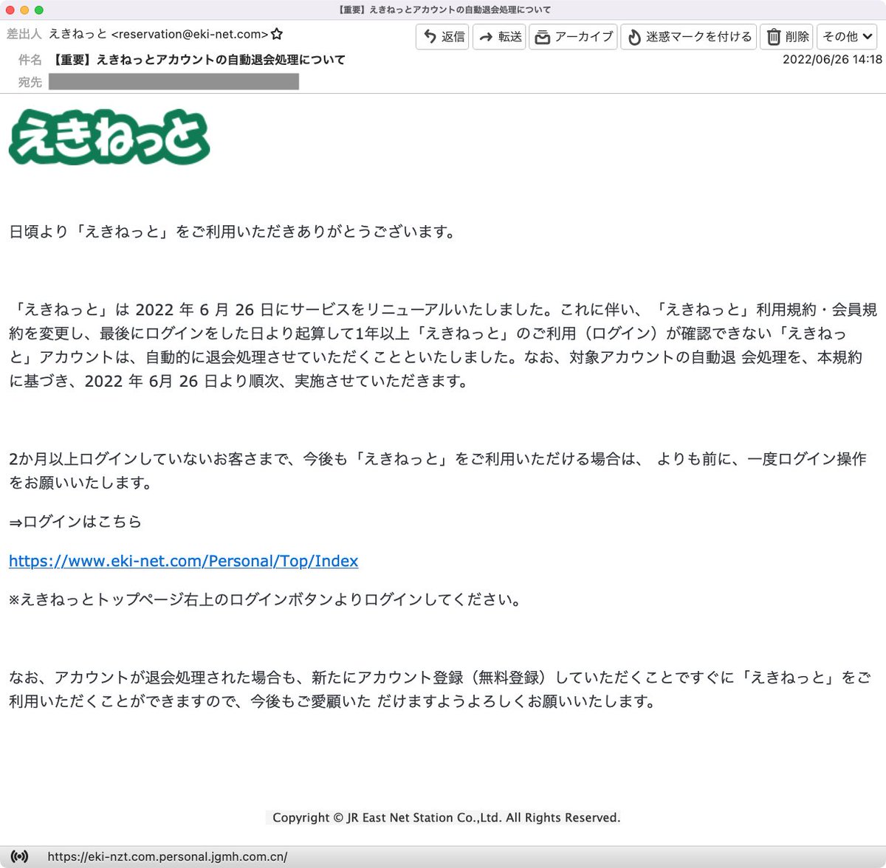This screenshot has width=886, height=868.
Task: Open the eki-net.com Personal/Top/Index link
Action: pyautogui.click(x=183, y=561)
